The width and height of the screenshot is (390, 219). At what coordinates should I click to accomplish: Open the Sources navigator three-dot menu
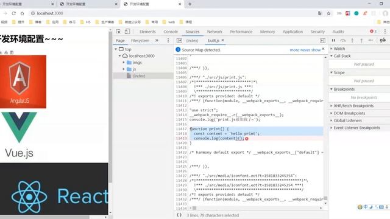(x=168, y=40)
